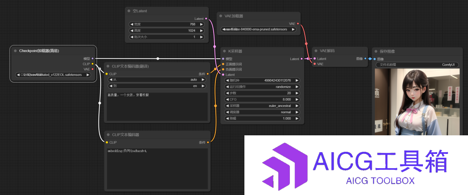Click the 条件 output socket on CLIP文本编码器(翻译)

tap(208, 74)
